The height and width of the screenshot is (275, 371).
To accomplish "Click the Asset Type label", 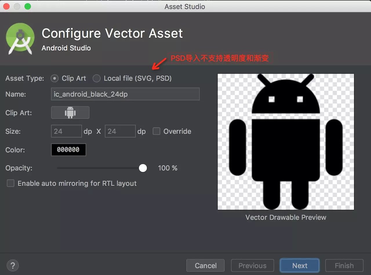I will coord(25,78).
